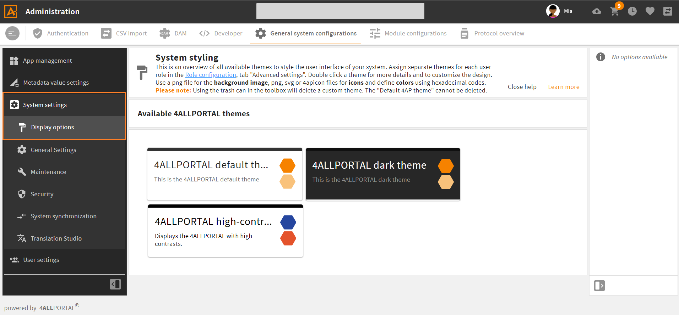Click the Metadata value settings icon

[14, 83]
